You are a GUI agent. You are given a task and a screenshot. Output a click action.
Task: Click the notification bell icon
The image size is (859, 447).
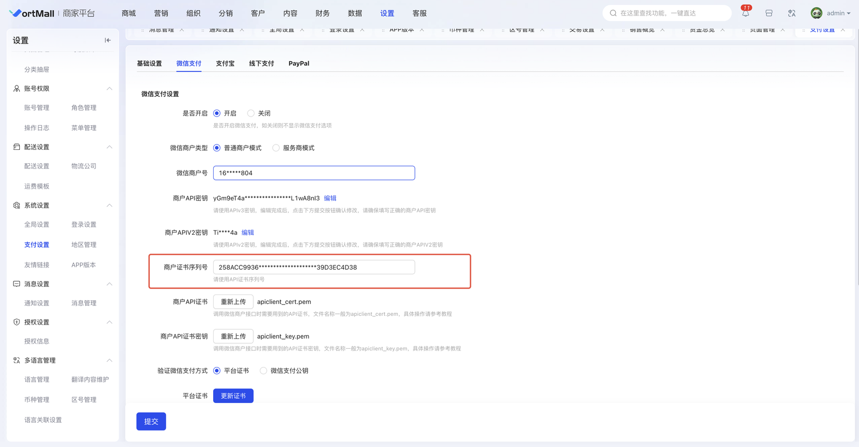[x=745, y=13]
